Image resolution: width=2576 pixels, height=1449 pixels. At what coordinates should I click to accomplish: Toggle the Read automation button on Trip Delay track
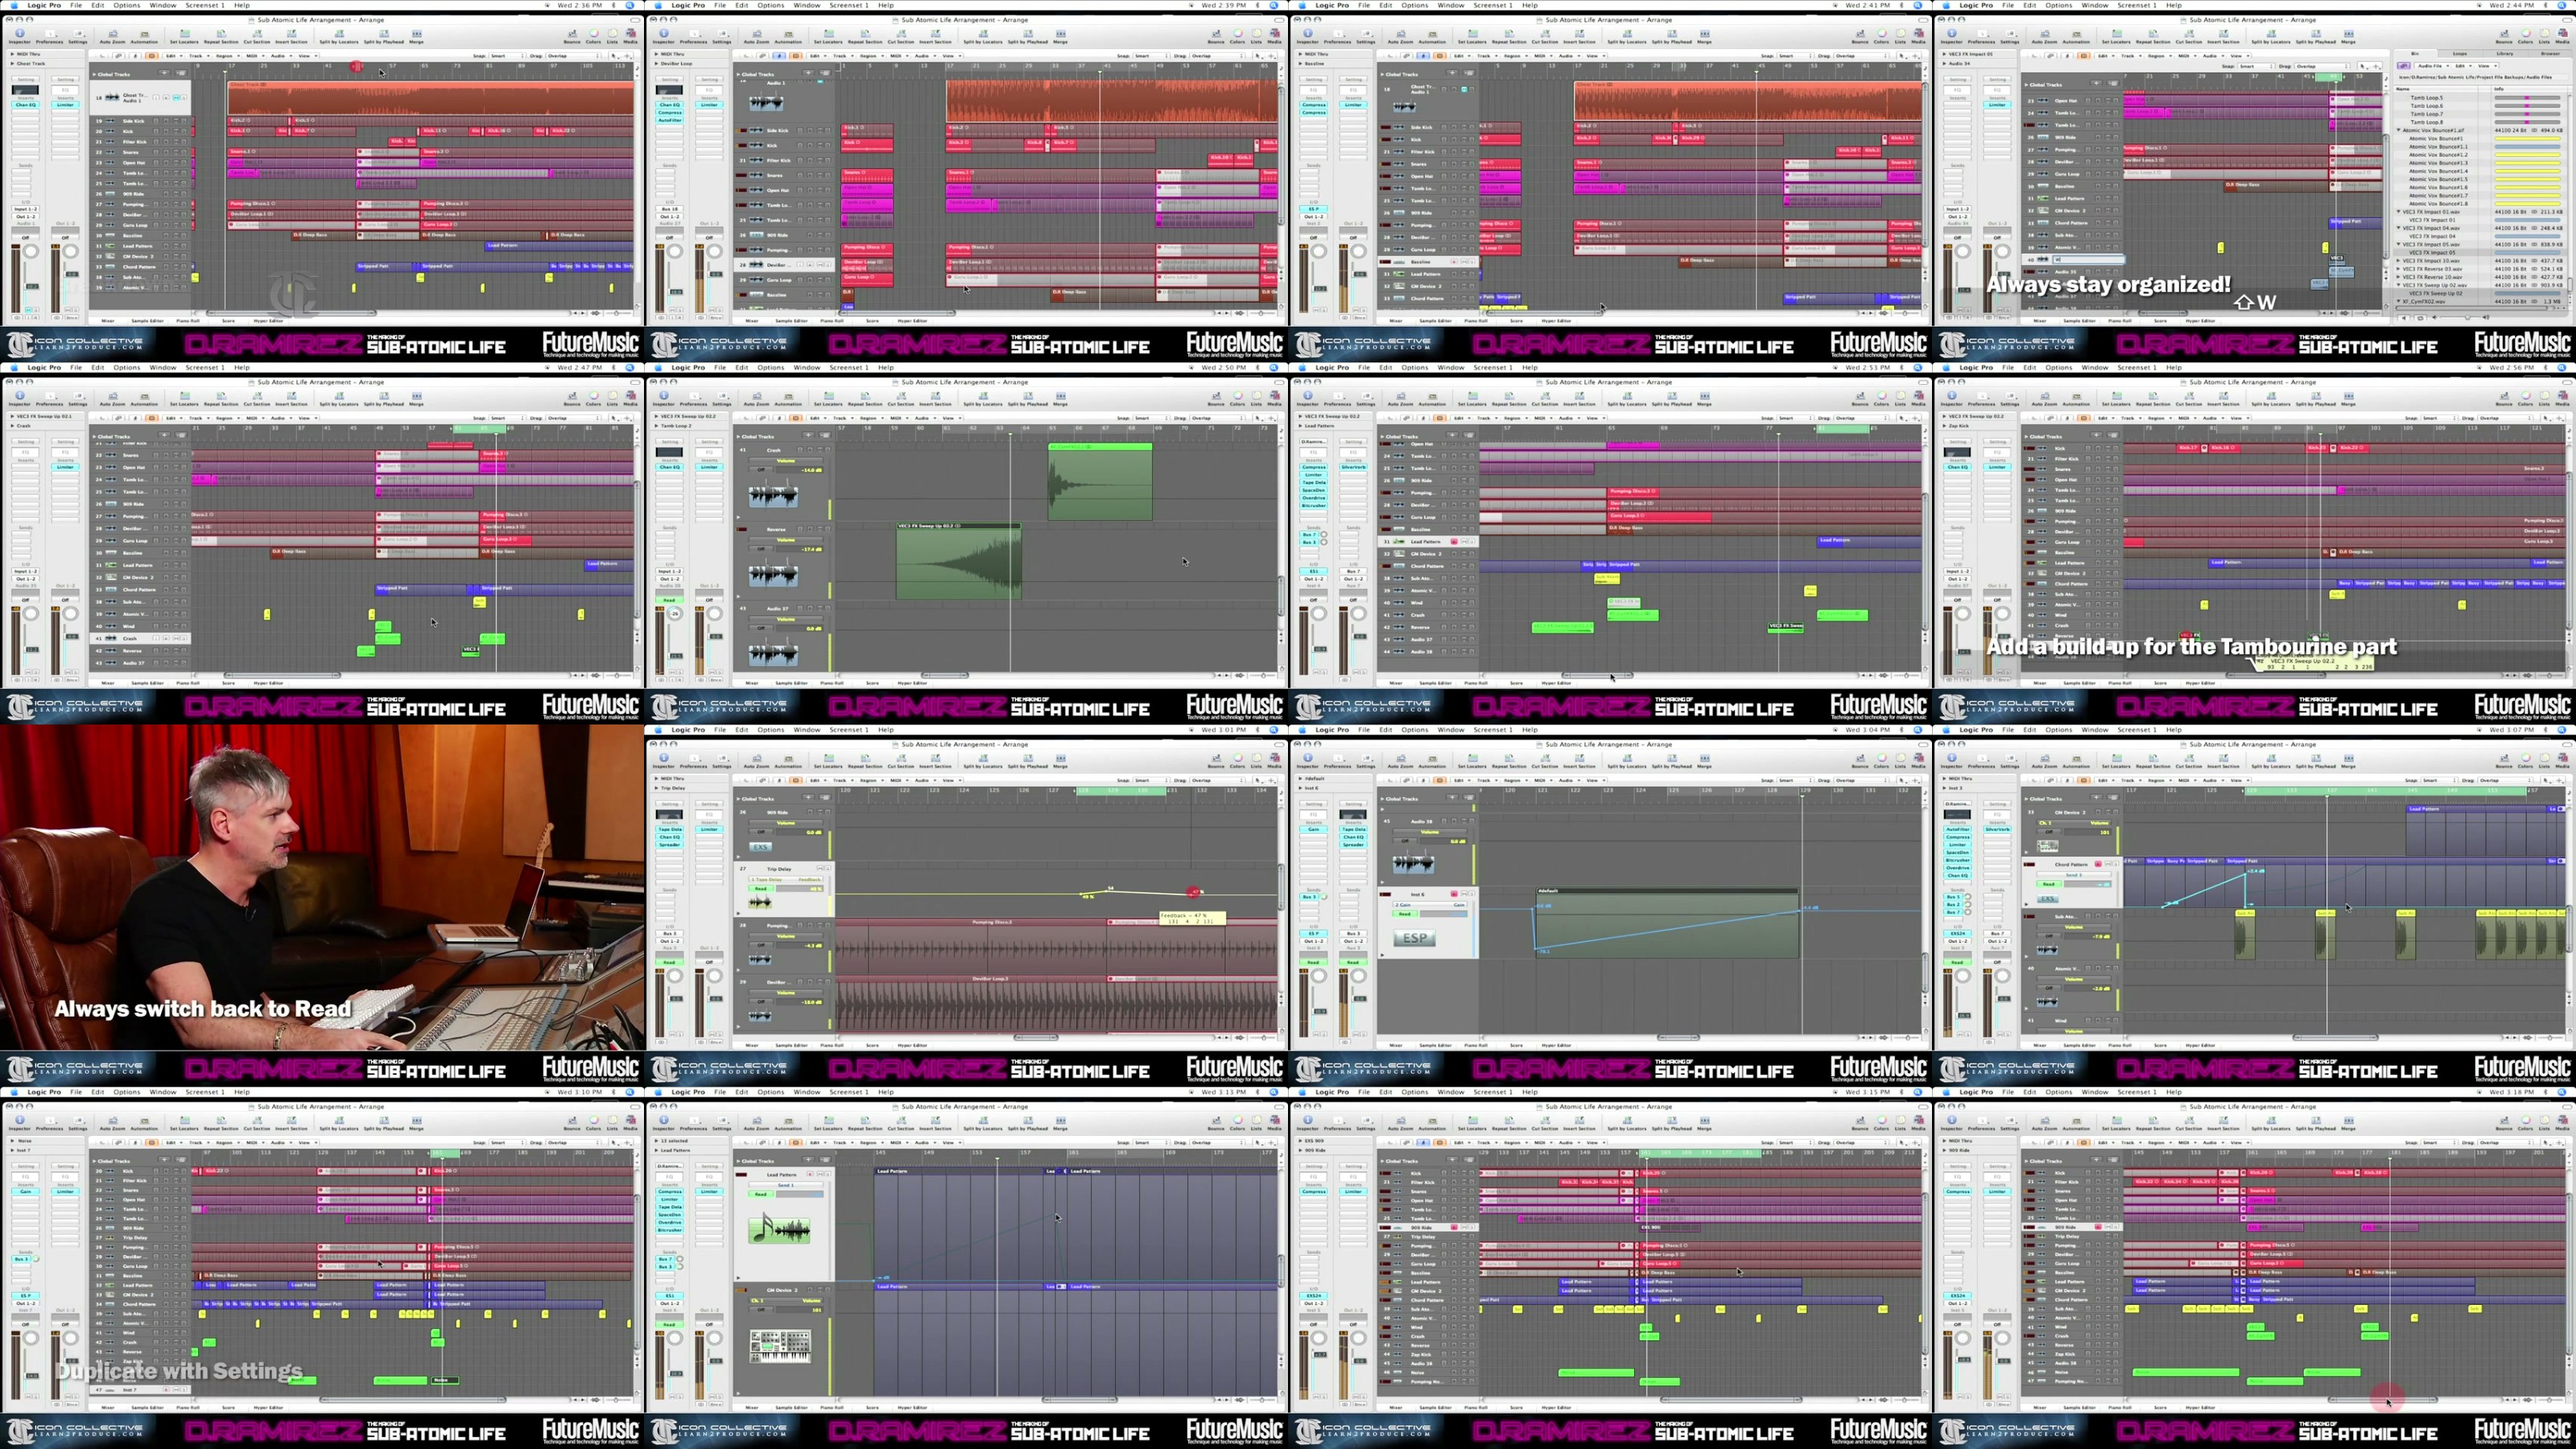click(x=760, y=888)
